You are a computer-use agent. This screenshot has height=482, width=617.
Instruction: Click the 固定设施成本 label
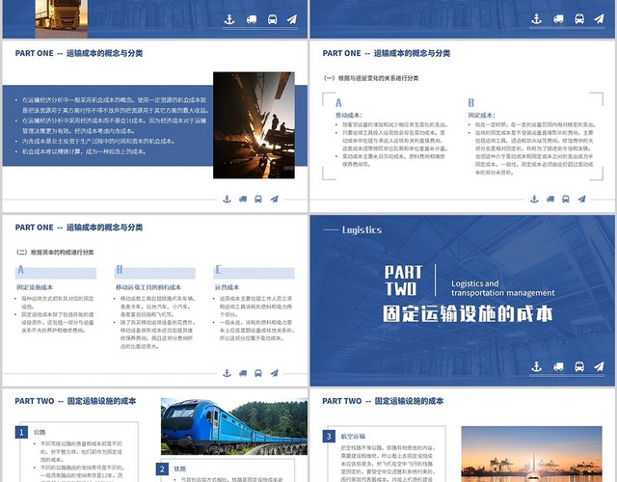[x=35, y=287]
